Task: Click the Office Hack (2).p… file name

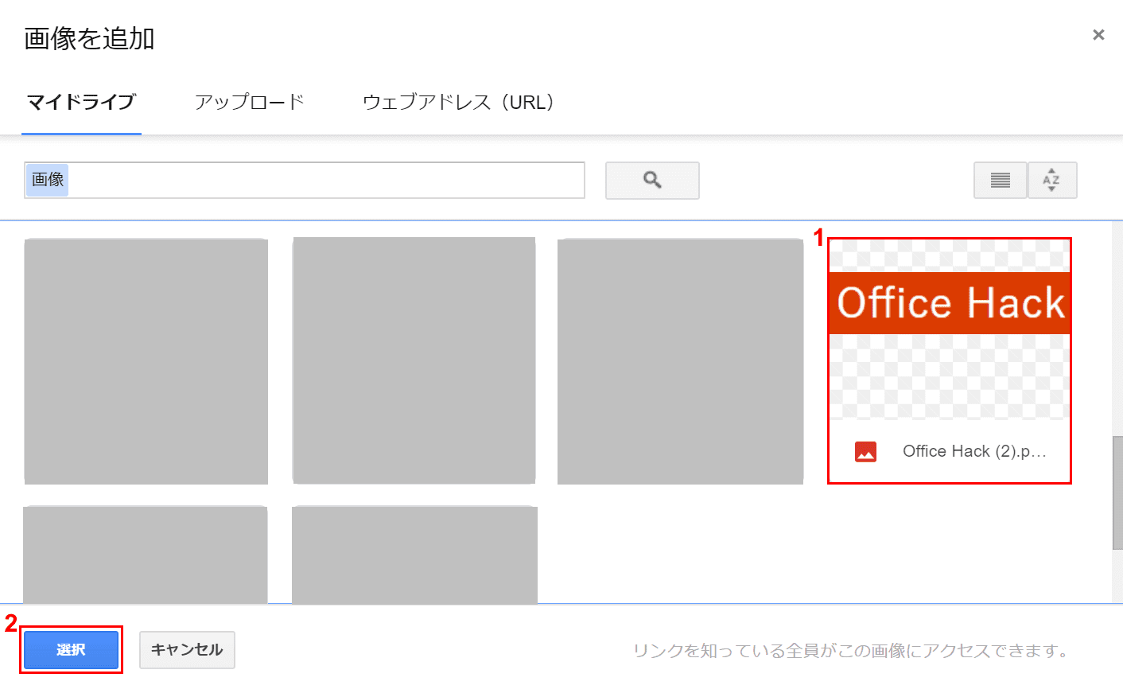Action: 974,451
